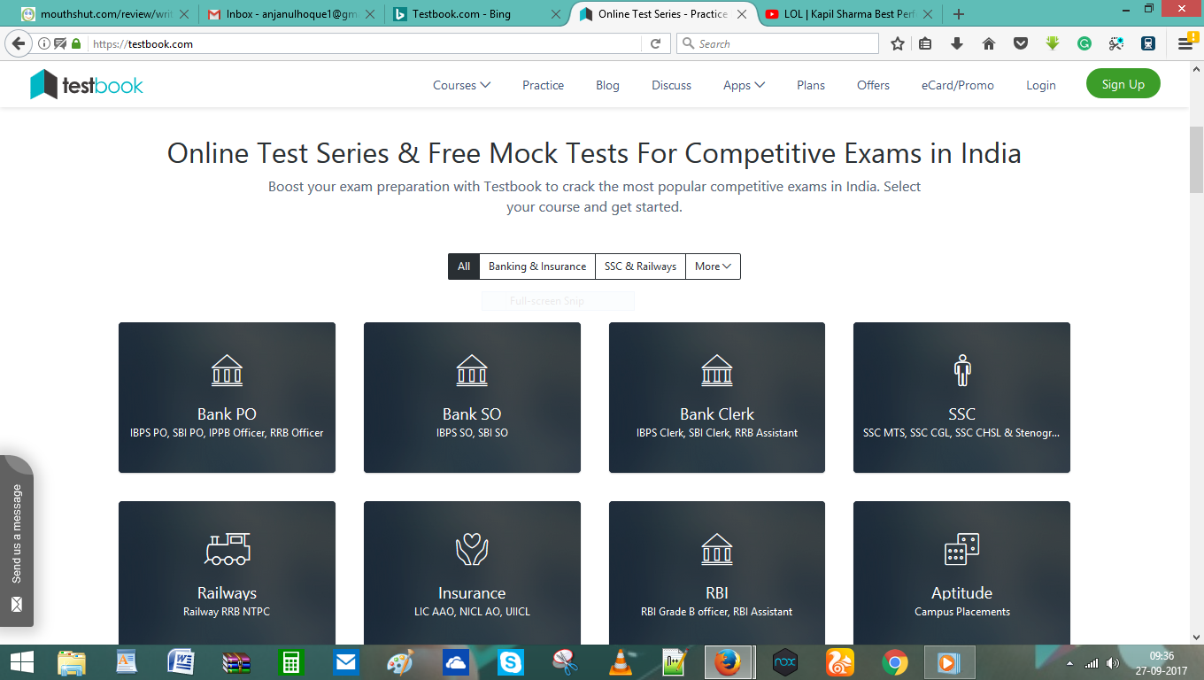Open the Aptitude course title

962,593
